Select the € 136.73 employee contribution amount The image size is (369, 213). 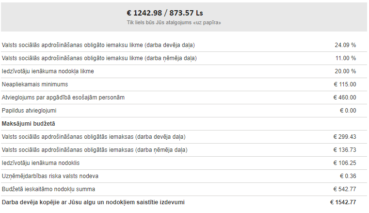[x=345, y=150]
